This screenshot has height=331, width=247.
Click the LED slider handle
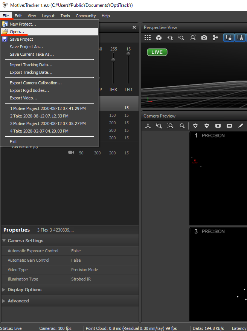(x=128, y=54)
